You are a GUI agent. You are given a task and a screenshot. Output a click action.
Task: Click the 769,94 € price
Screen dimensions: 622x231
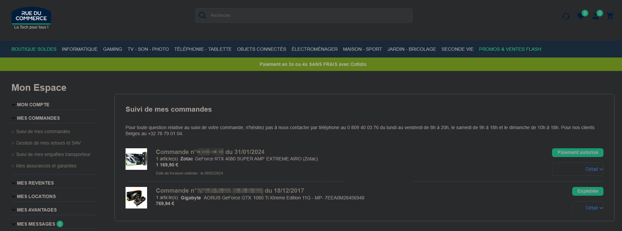point(165,203)
